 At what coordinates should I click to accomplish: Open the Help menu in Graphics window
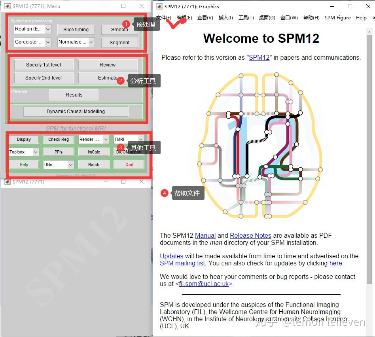pyautogui.click(x=361, y=18)
